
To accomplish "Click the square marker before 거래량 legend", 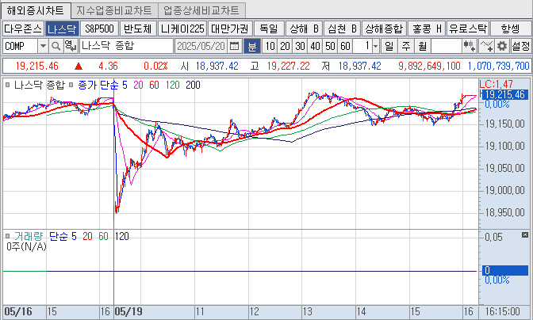I will (x=7, y=236).
